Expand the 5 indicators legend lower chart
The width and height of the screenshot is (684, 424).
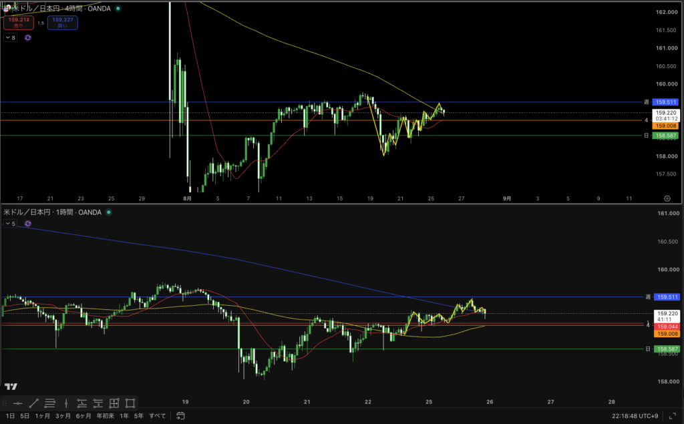[11, 224]
